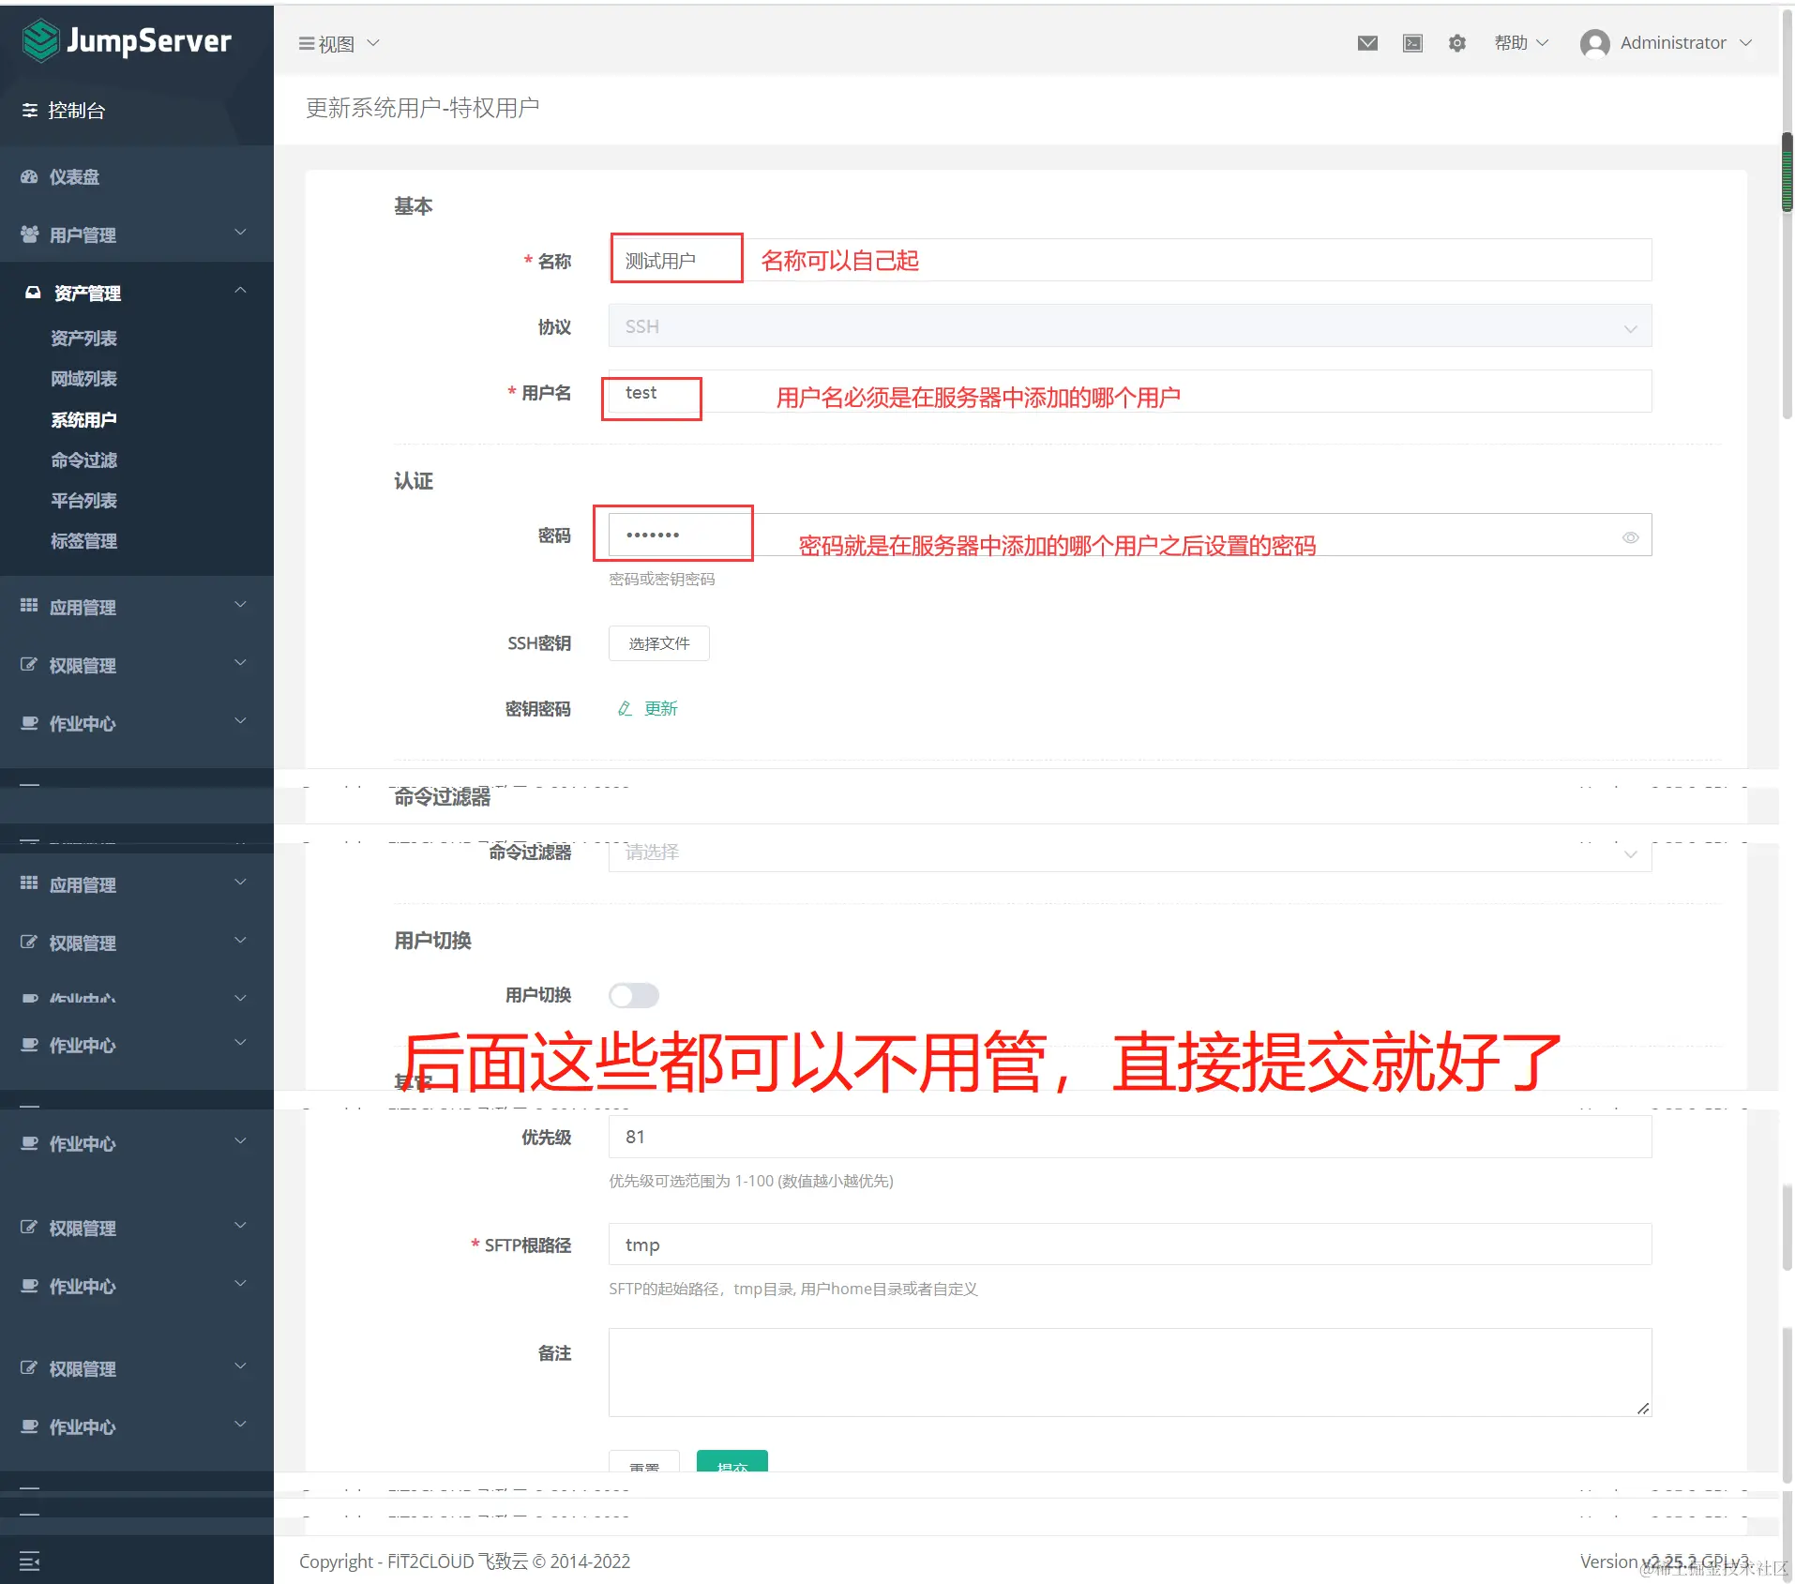Click the 名称 input field
1795x1584 pixels.
[1130, 261]
